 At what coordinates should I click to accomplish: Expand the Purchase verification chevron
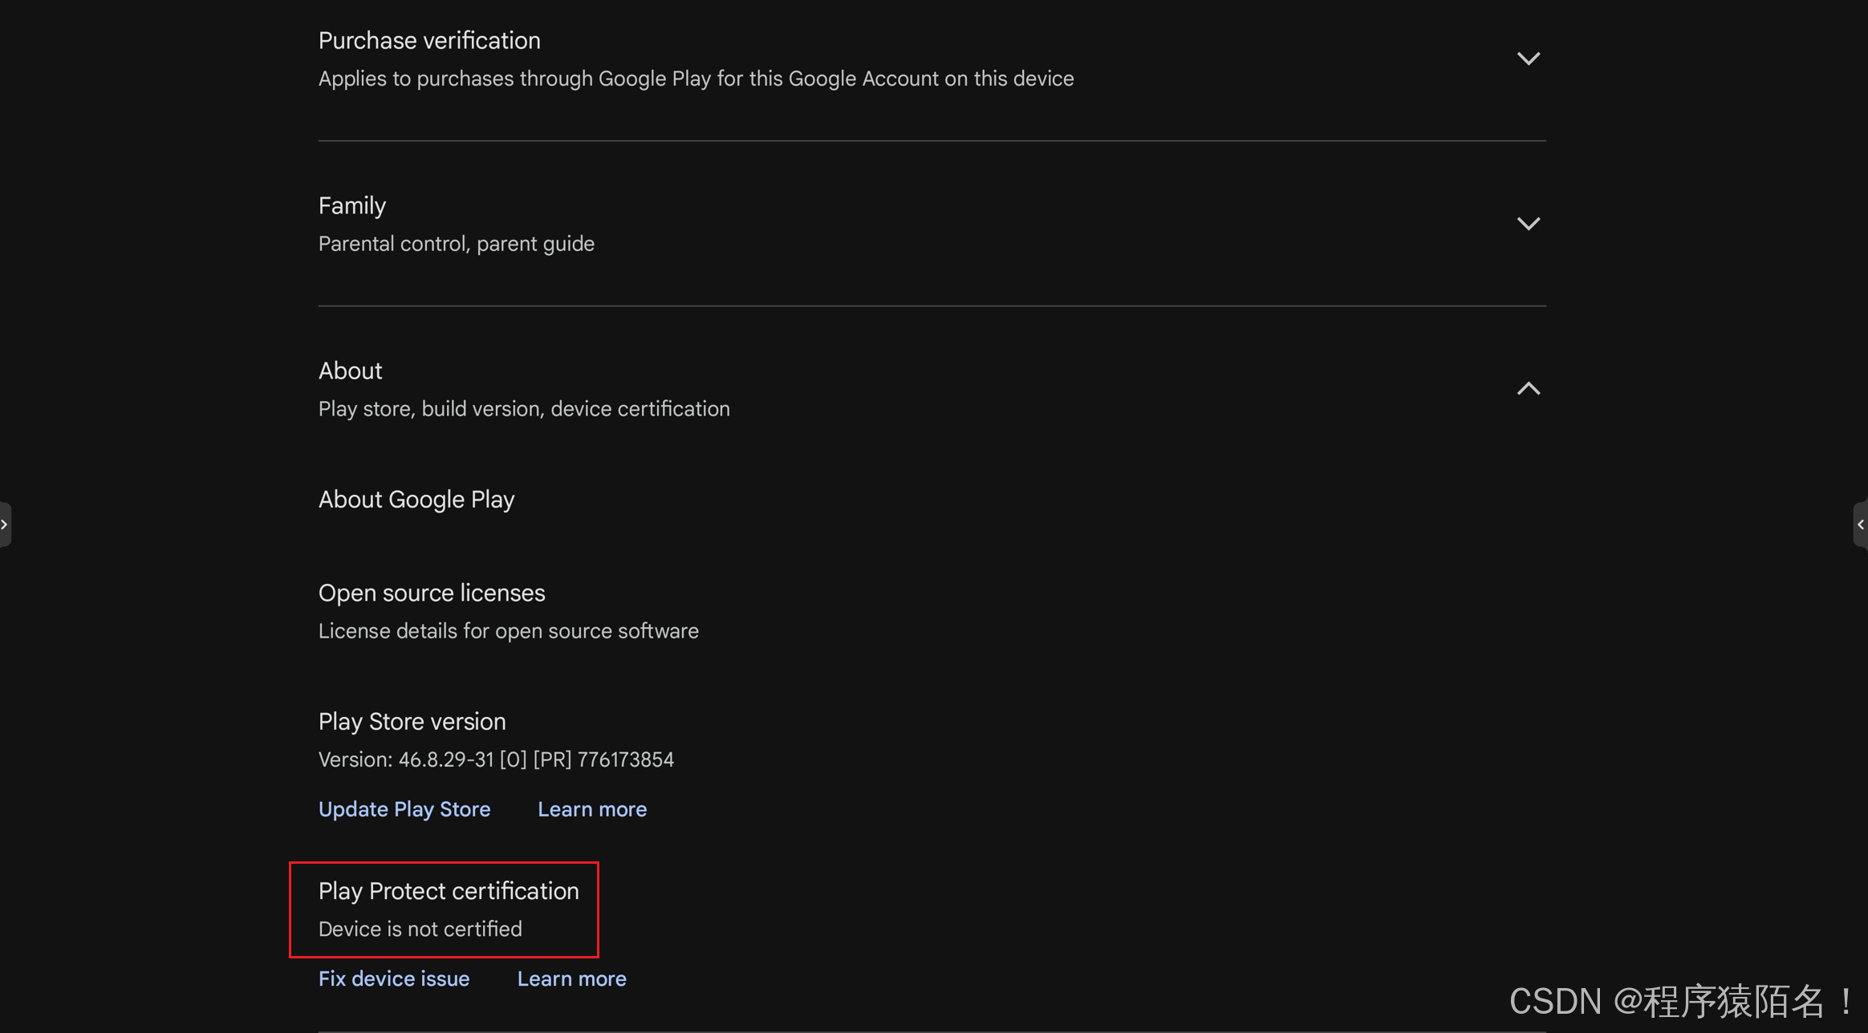1528,59
